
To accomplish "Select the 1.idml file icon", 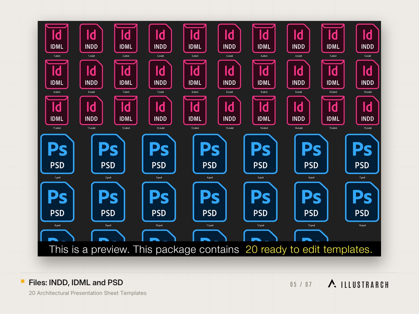I will point(57,38).
